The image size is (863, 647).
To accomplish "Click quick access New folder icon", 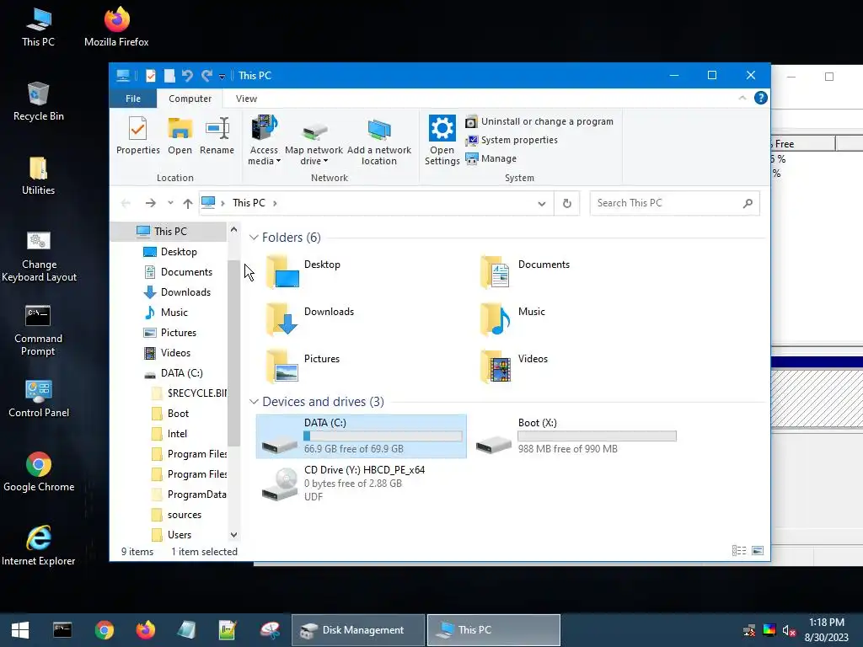I will click(x=169, y=76).
